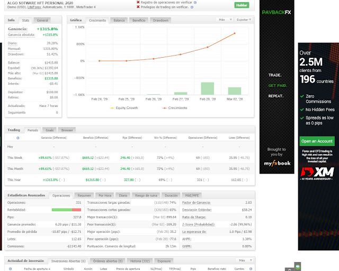Click info icon right of 'Cambio' column

[251, 269]
